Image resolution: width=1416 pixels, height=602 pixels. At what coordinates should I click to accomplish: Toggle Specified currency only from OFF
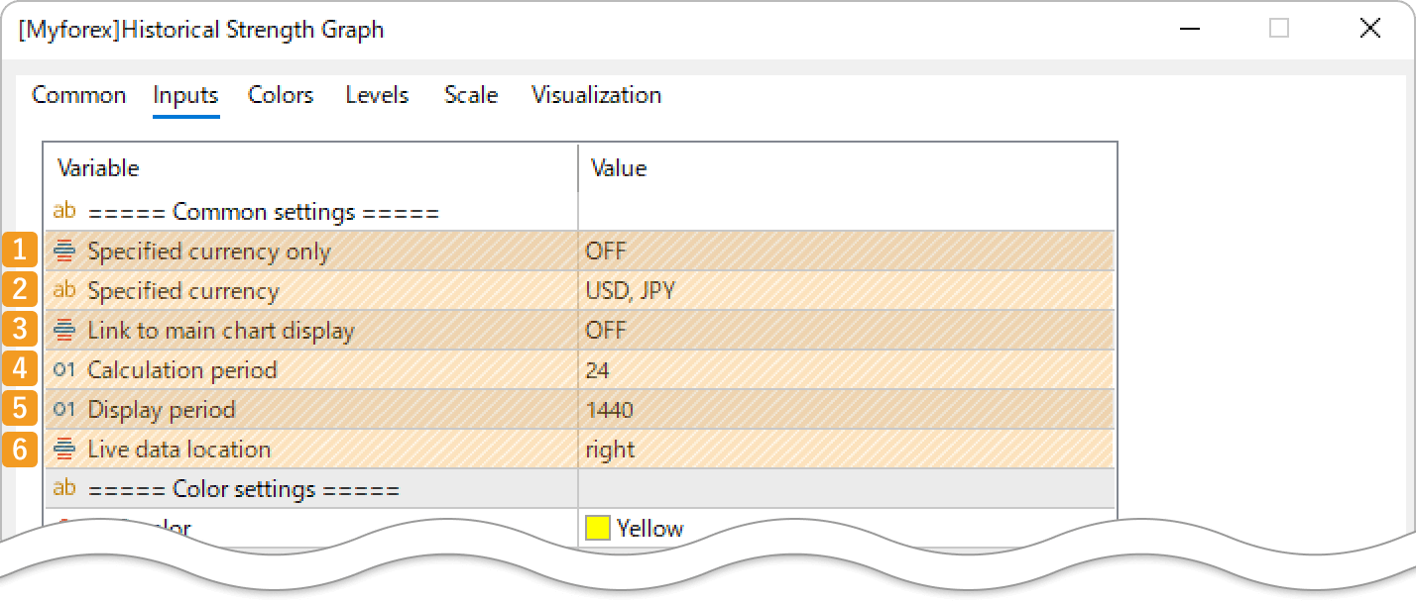(x=694, y=251)
